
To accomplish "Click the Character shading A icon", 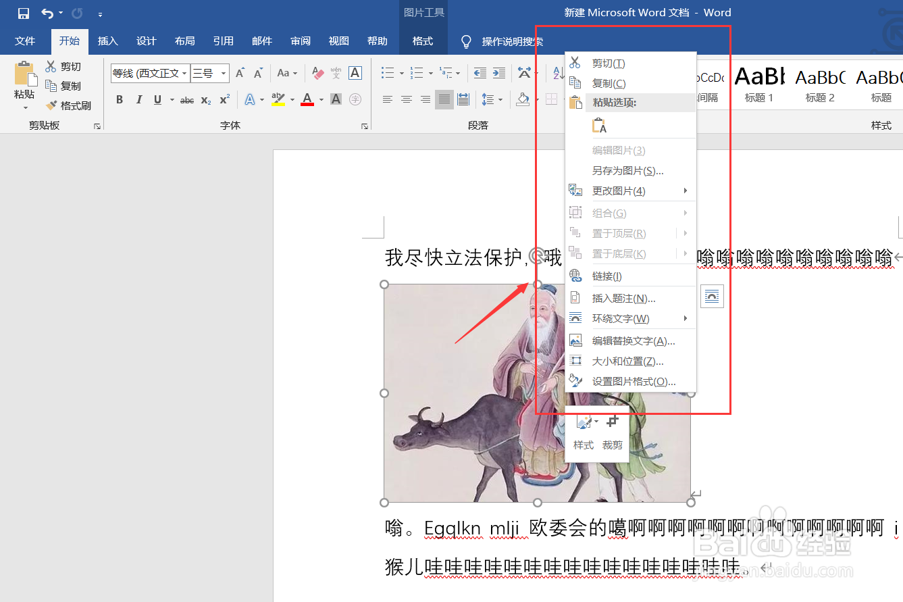I will tap(336, 100).
